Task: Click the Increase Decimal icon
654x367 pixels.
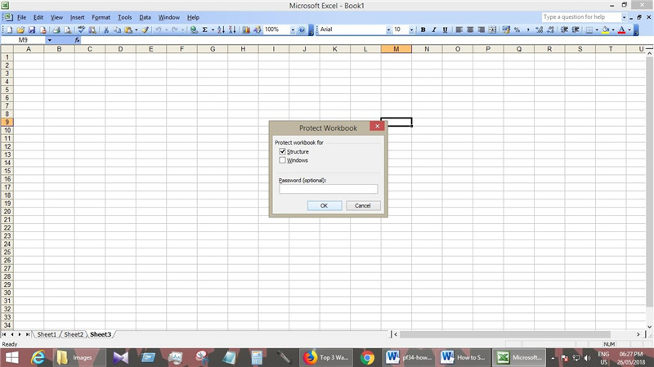Action: 540,29
